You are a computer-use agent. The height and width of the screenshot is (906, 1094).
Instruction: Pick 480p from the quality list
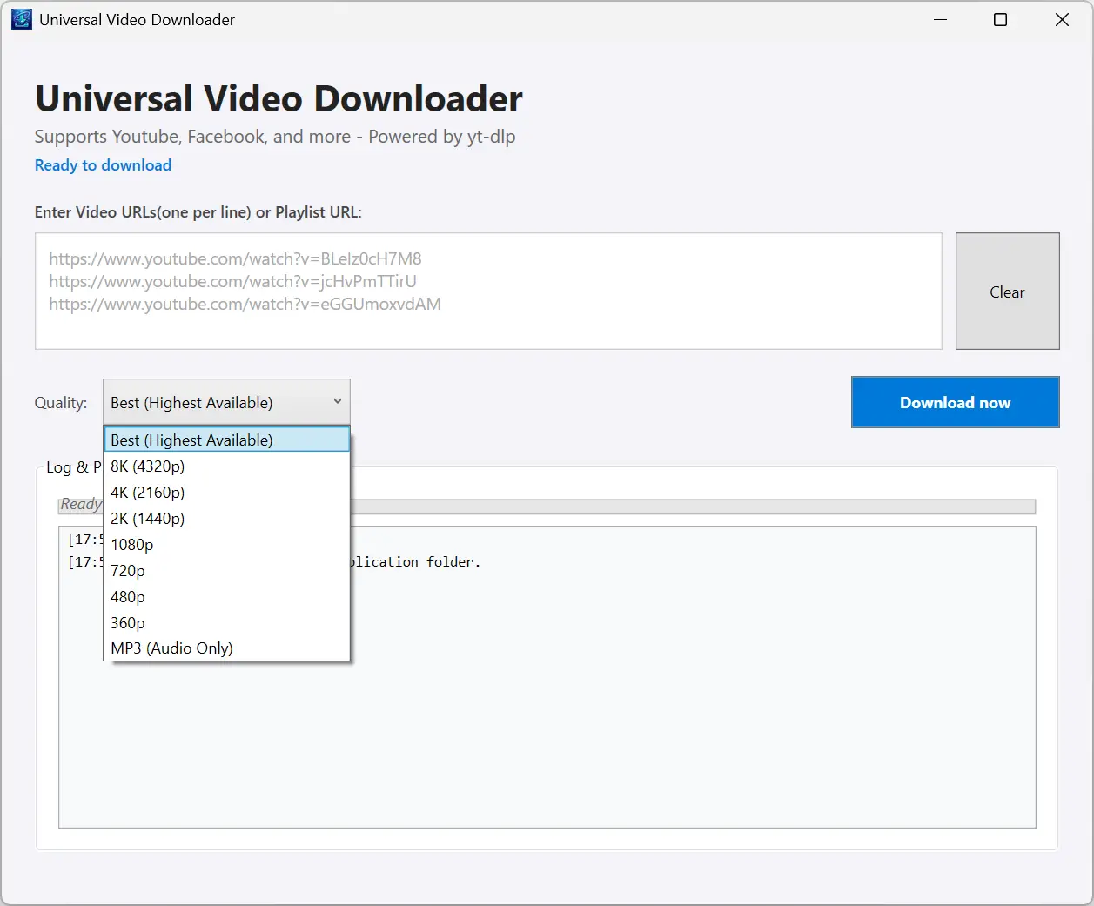point(226,597)
